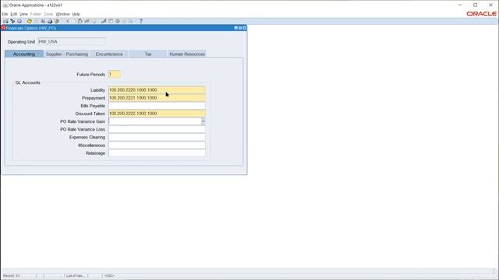Click the Paste clipboard toolbar icon
499x280 pixels.
coord(80,21)
